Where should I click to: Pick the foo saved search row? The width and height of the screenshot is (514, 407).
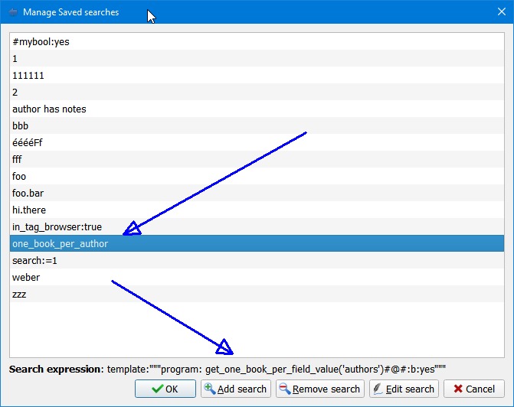(257, 176)
